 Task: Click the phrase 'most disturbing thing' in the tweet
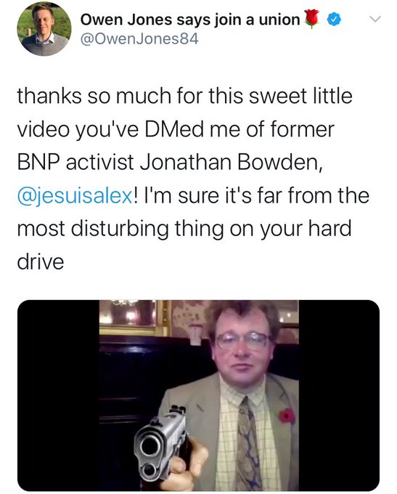[120, 230]
